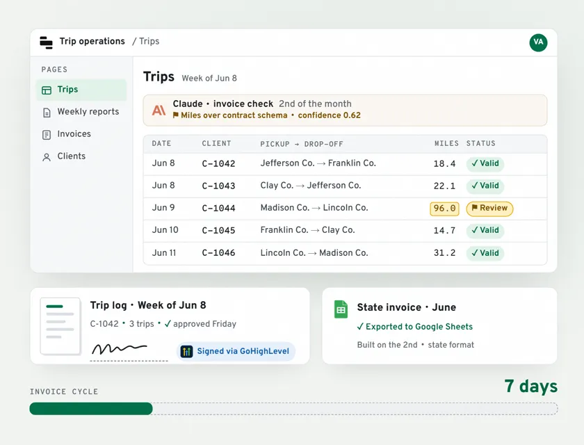This screenshot has height=445, width=584.
Task: Open the Invoices page
Action: coord(81,134)
